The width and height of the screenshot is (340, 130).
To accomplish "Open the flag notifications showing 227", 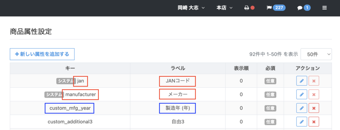I will coord(276,8).
